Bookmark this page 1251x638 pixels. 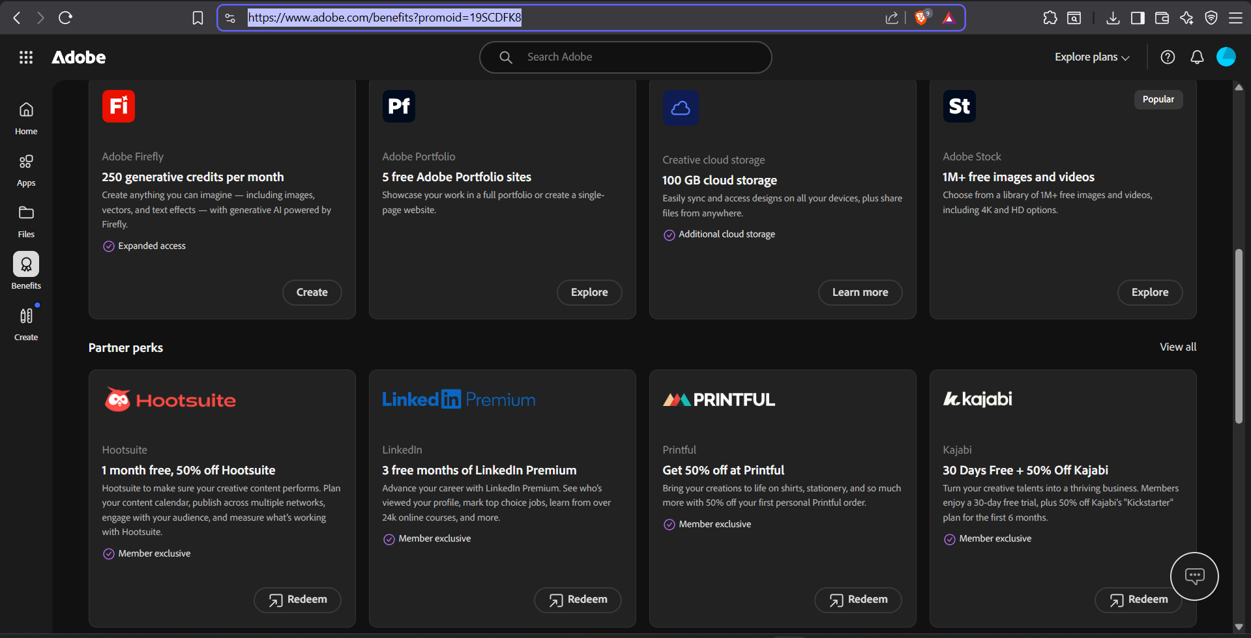pyautogui.click(x=198, y=18)
